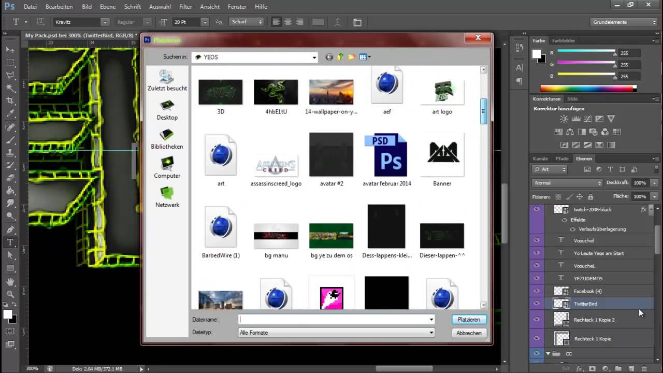Hide the TwitterBird layer
Viewport: 663px width, 373px height.
point(537,304)
